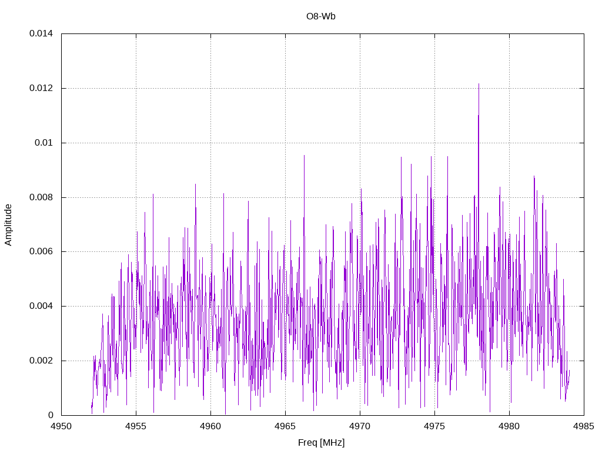602x451 pixels.
Task: Click the 0.002 y-axis tick label
Action: [41, 361]
